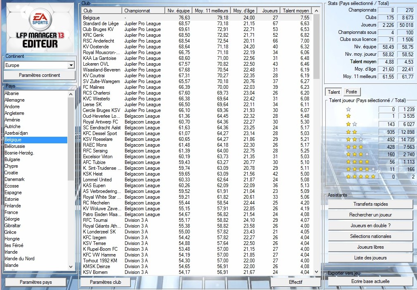This screenshot has width=417, height=290.
Task: Click the single gold star talent icon
Action: pos(348,116)
